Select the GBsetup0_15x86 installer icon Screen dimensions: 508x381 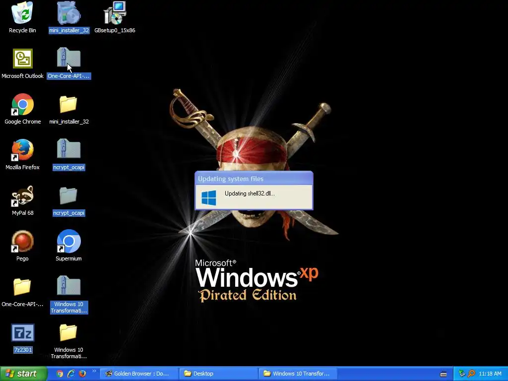coord(115,18)
